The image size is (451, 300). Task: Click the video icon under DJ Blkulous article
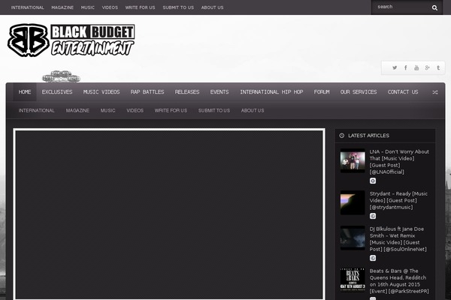pos(373,258)
